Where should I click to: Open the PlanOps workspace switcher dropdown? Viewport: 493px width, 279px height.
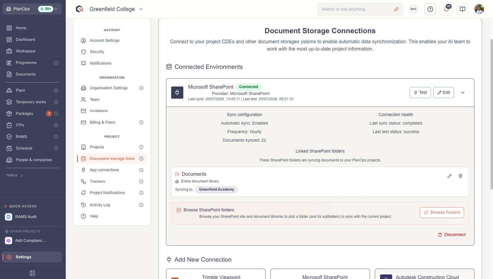click(x=32, y=9)
